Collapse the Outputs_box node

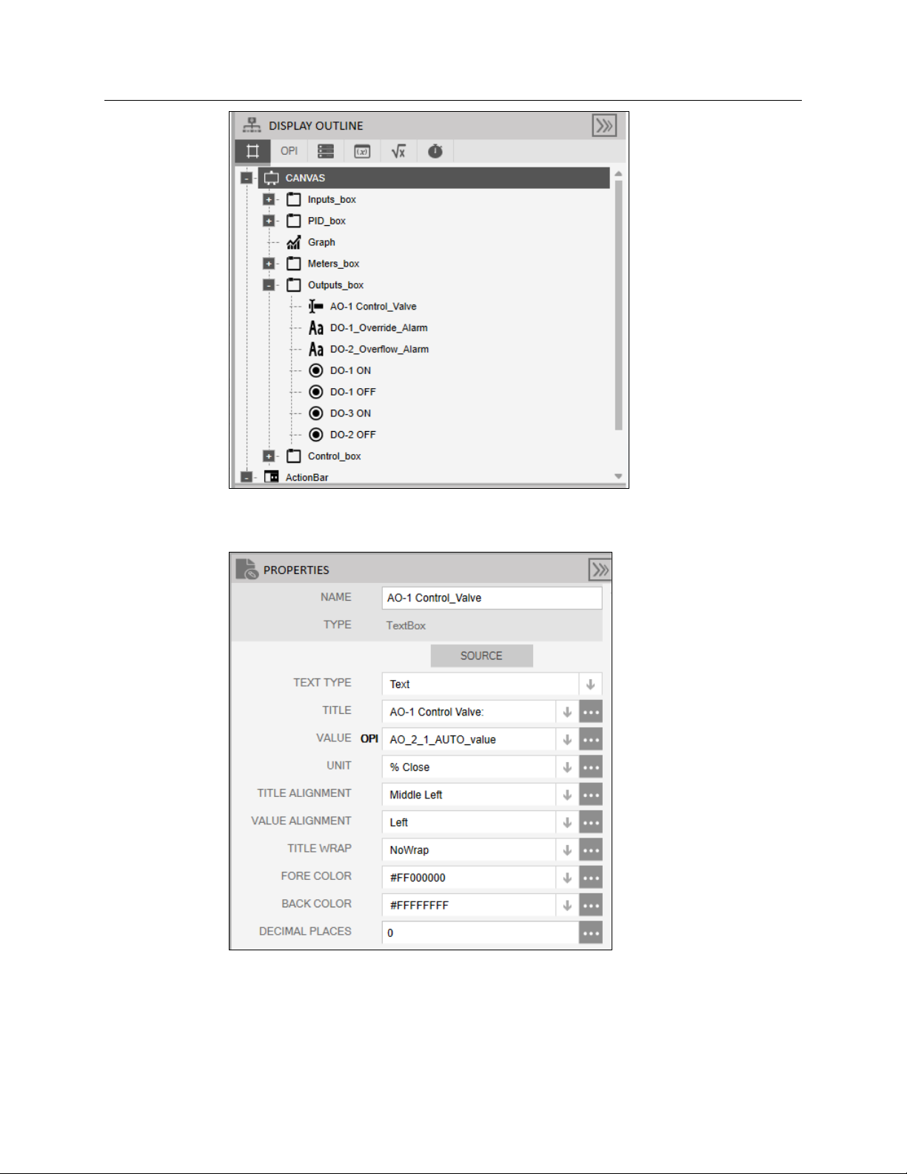click(x=269, y=285)
